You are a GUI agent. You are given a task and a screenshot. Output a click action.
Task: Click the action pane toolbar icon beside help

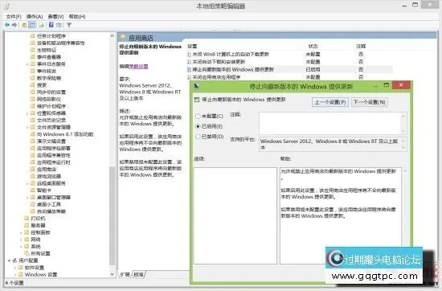(59, 25)
